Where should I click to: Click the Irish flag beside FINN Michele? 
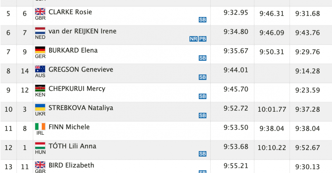[x=40, y=126]
